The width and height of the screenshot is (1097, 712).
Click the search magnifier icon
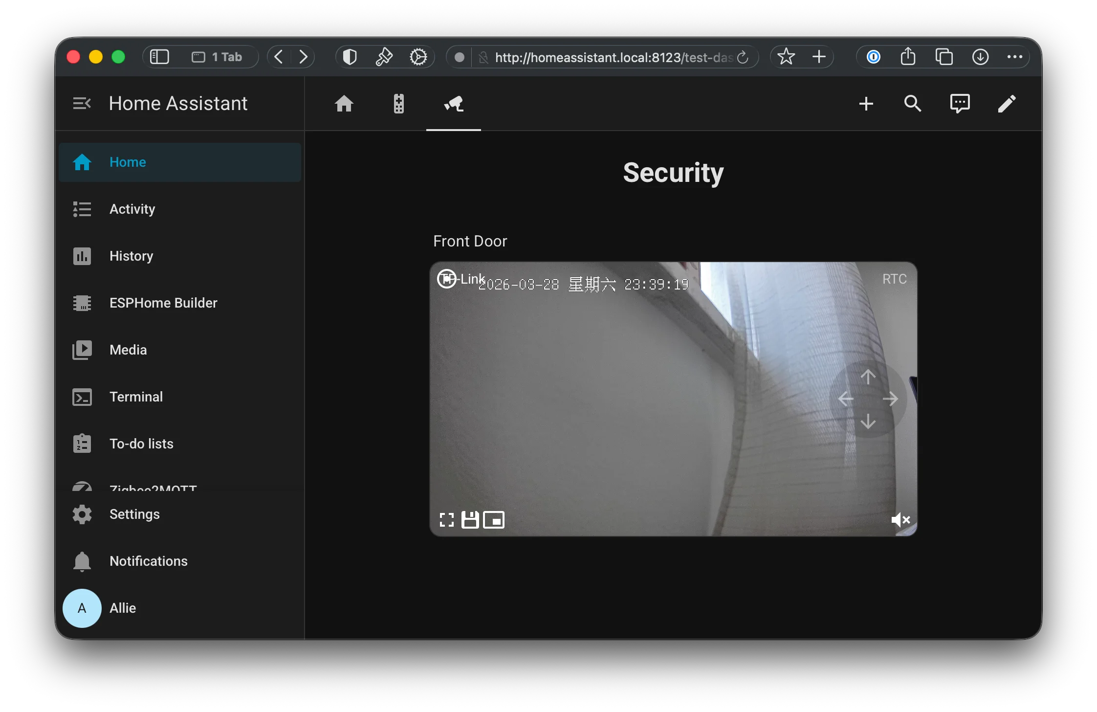(913, 104)
